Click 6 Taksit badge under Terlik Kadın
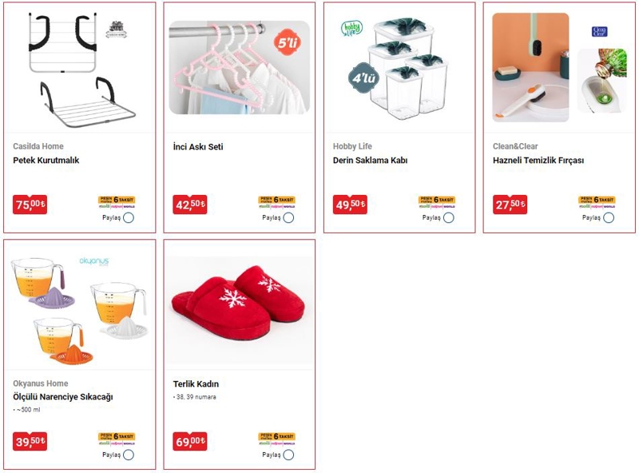The image size is (639, 473). click(277, 436)
